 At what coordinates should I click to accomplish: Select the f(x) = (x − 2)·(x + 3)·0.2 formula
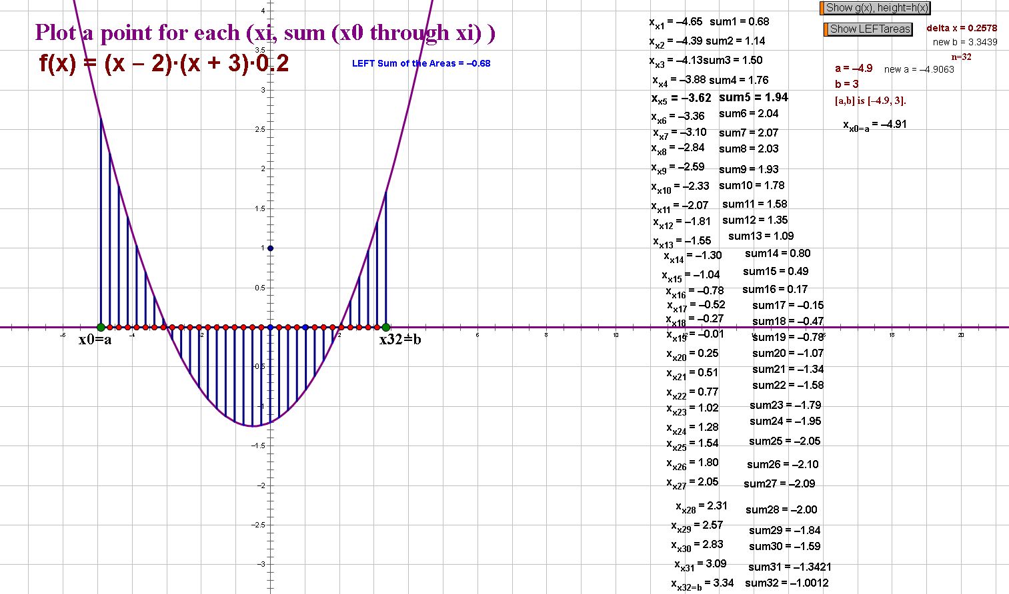[164, 64]
